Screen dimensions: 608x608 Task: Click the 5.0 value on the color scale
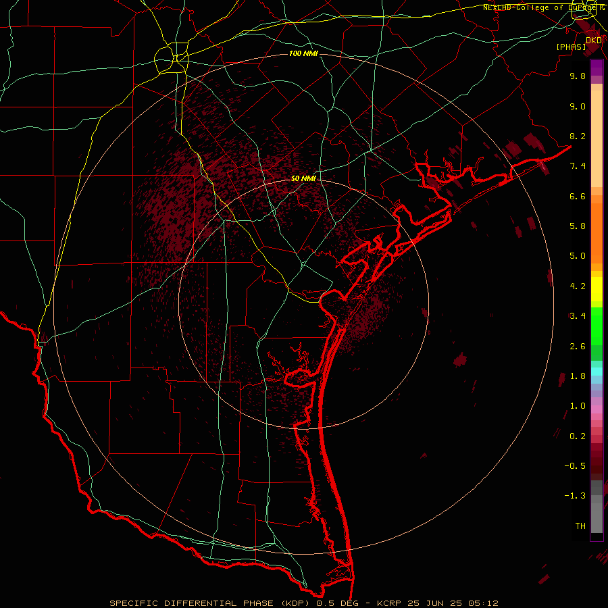pos(578,256)
